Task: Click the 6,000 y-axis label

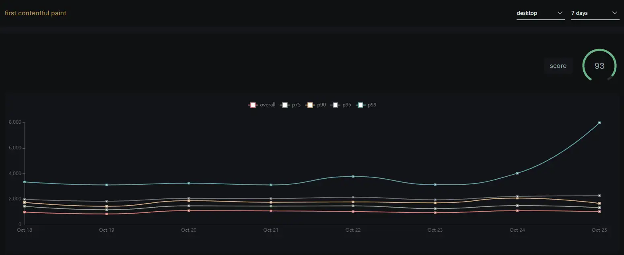Action: pos(15,148)
